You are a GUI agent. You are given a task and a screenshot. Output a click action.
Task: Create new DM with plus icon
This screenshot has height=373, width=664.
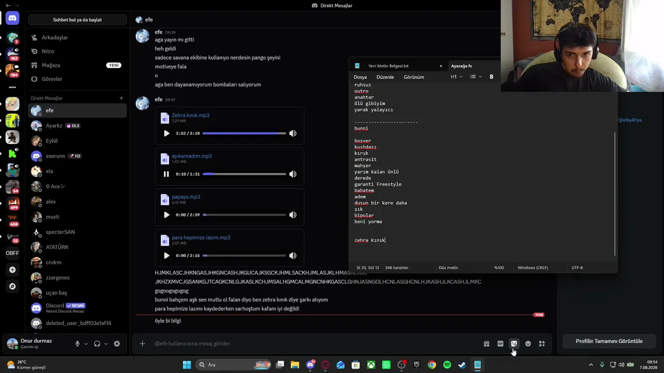[121, 98]
